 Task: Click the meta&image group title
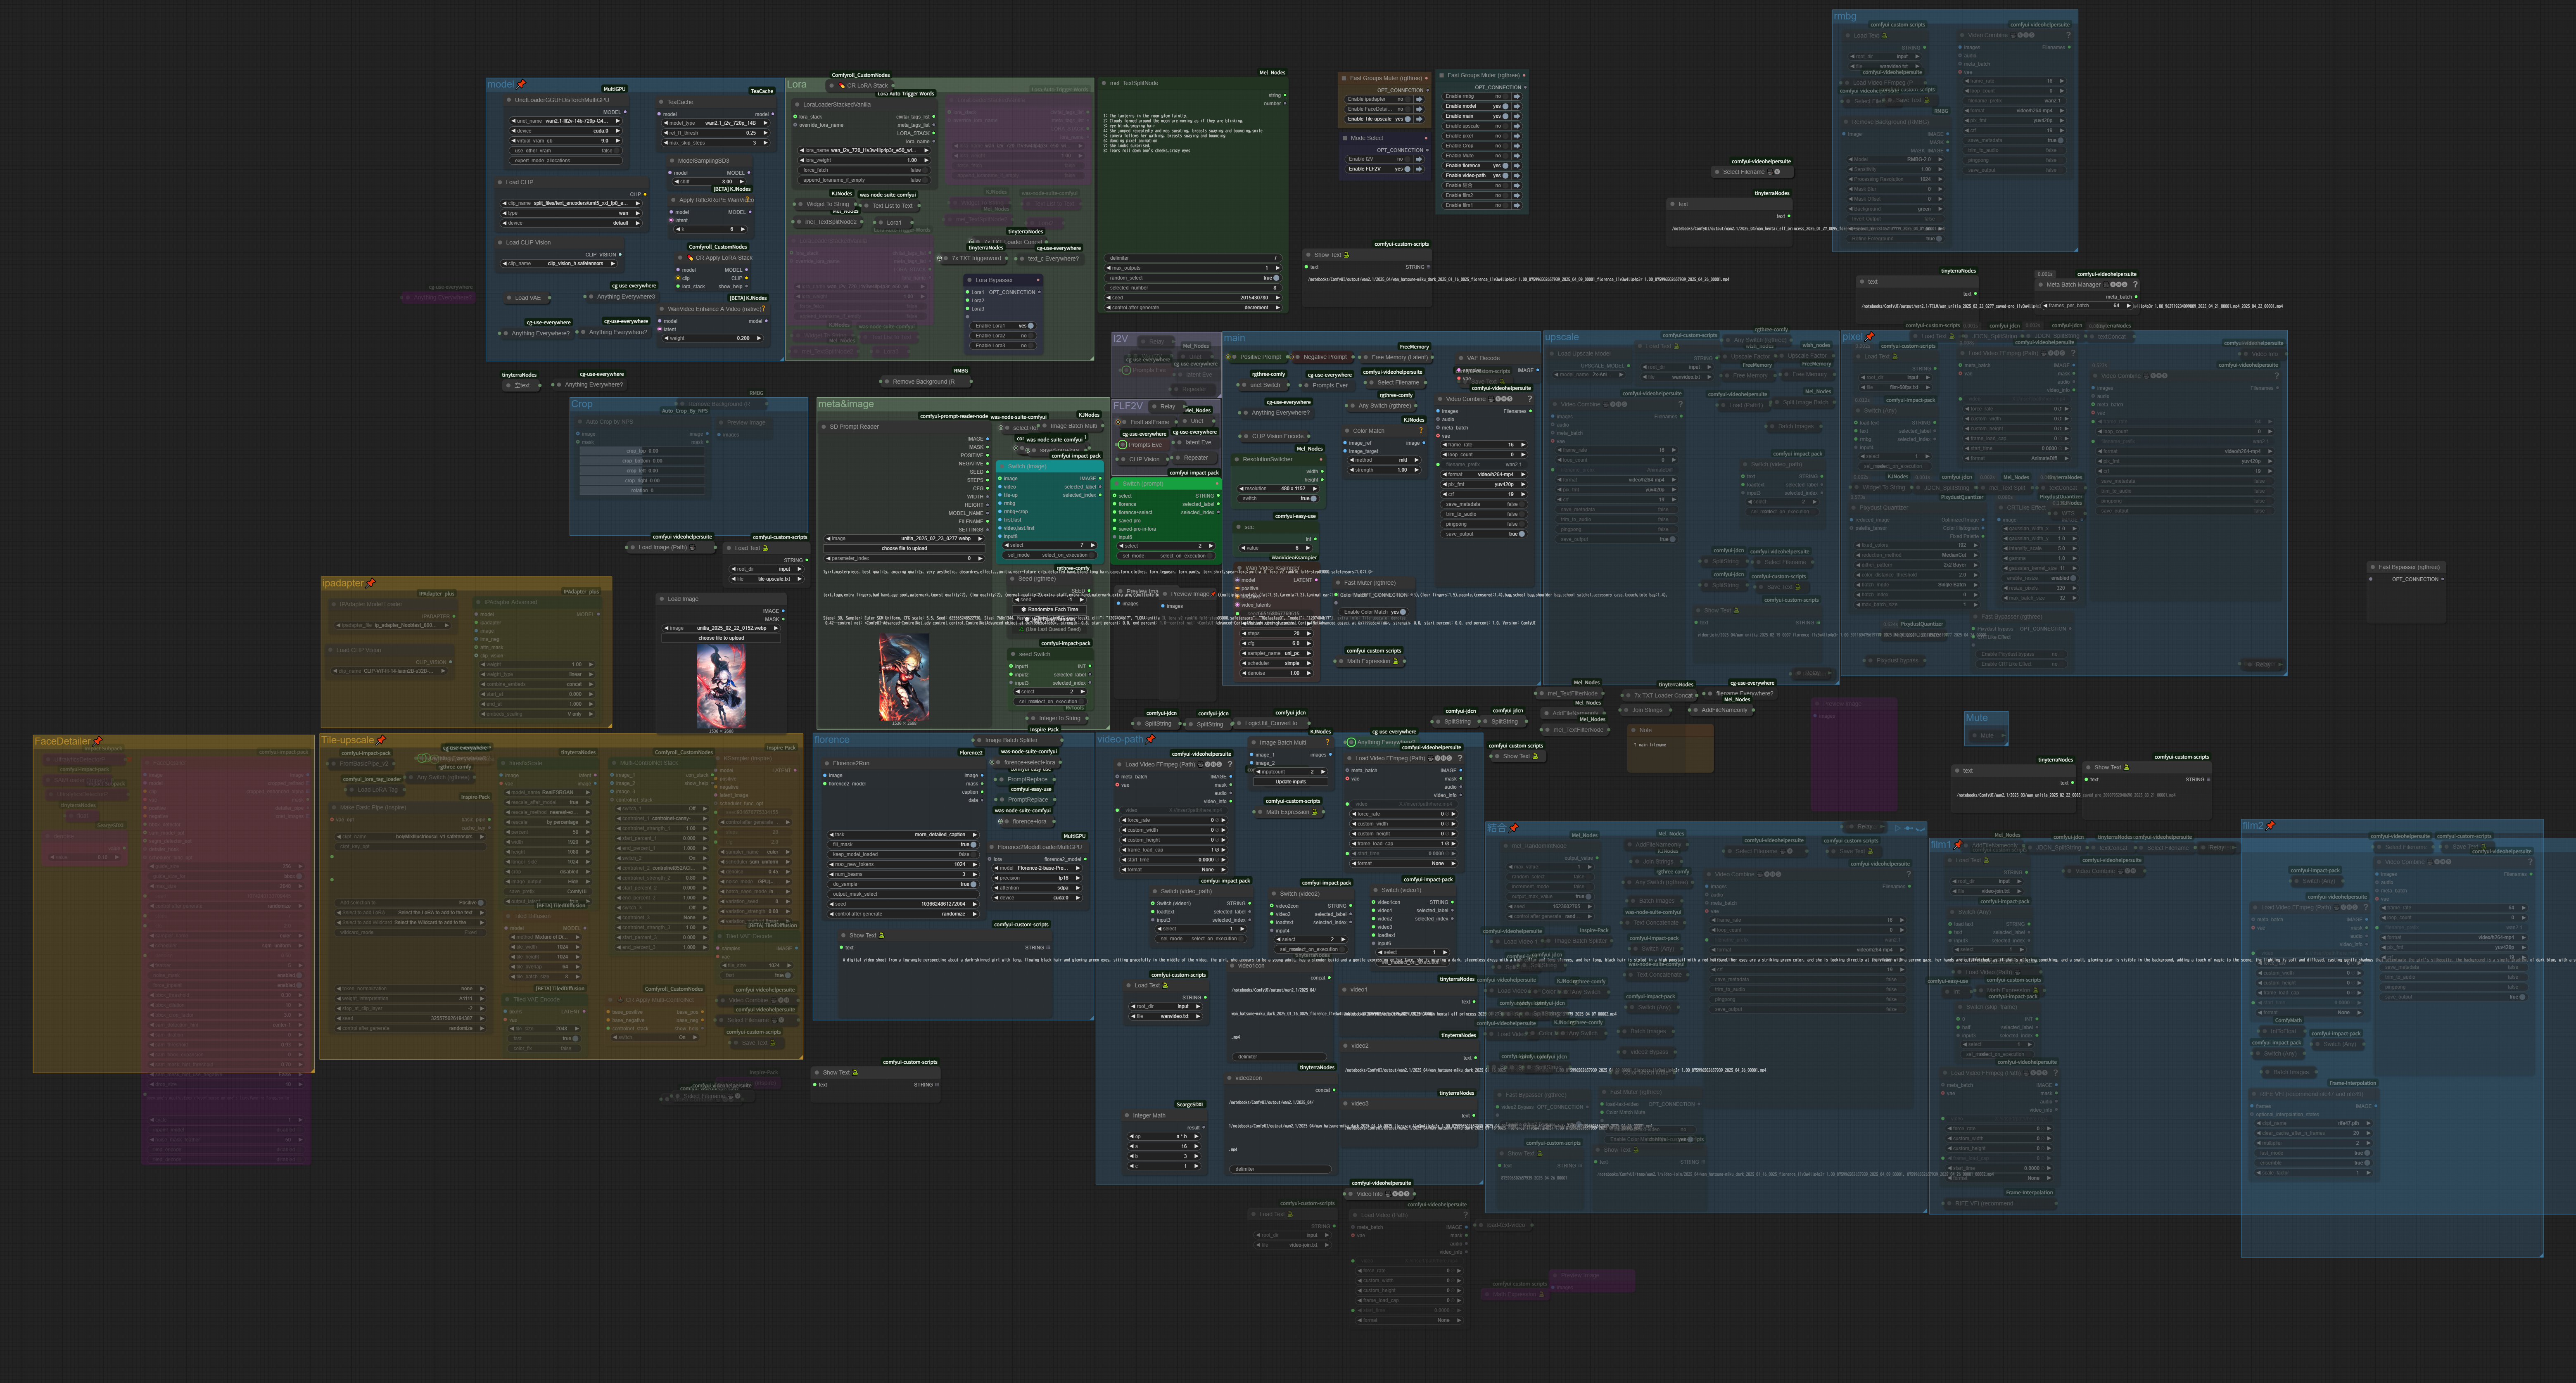(x=846, y=404)
